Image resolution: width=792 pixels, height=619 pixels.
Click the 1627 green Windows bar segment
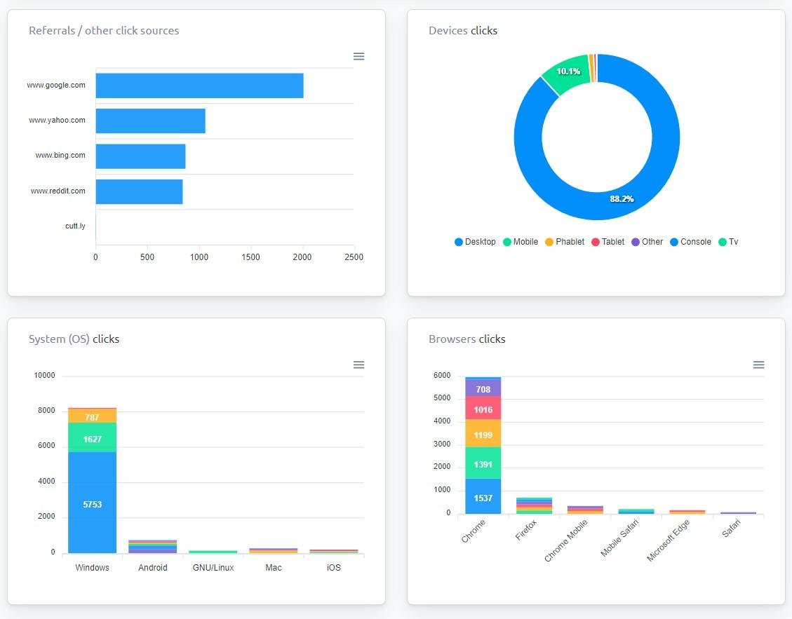point(92,438)
